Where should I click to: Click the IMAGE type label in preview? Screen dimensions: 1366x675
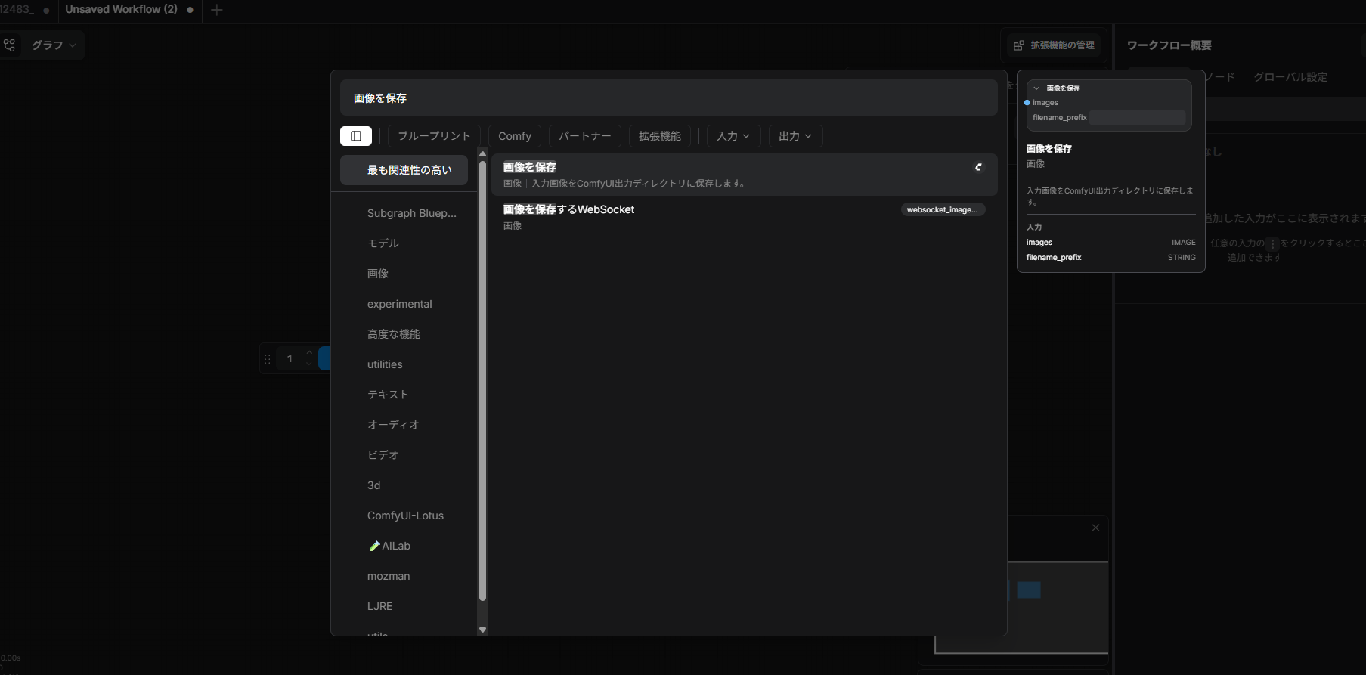(x=1184, y=243)
